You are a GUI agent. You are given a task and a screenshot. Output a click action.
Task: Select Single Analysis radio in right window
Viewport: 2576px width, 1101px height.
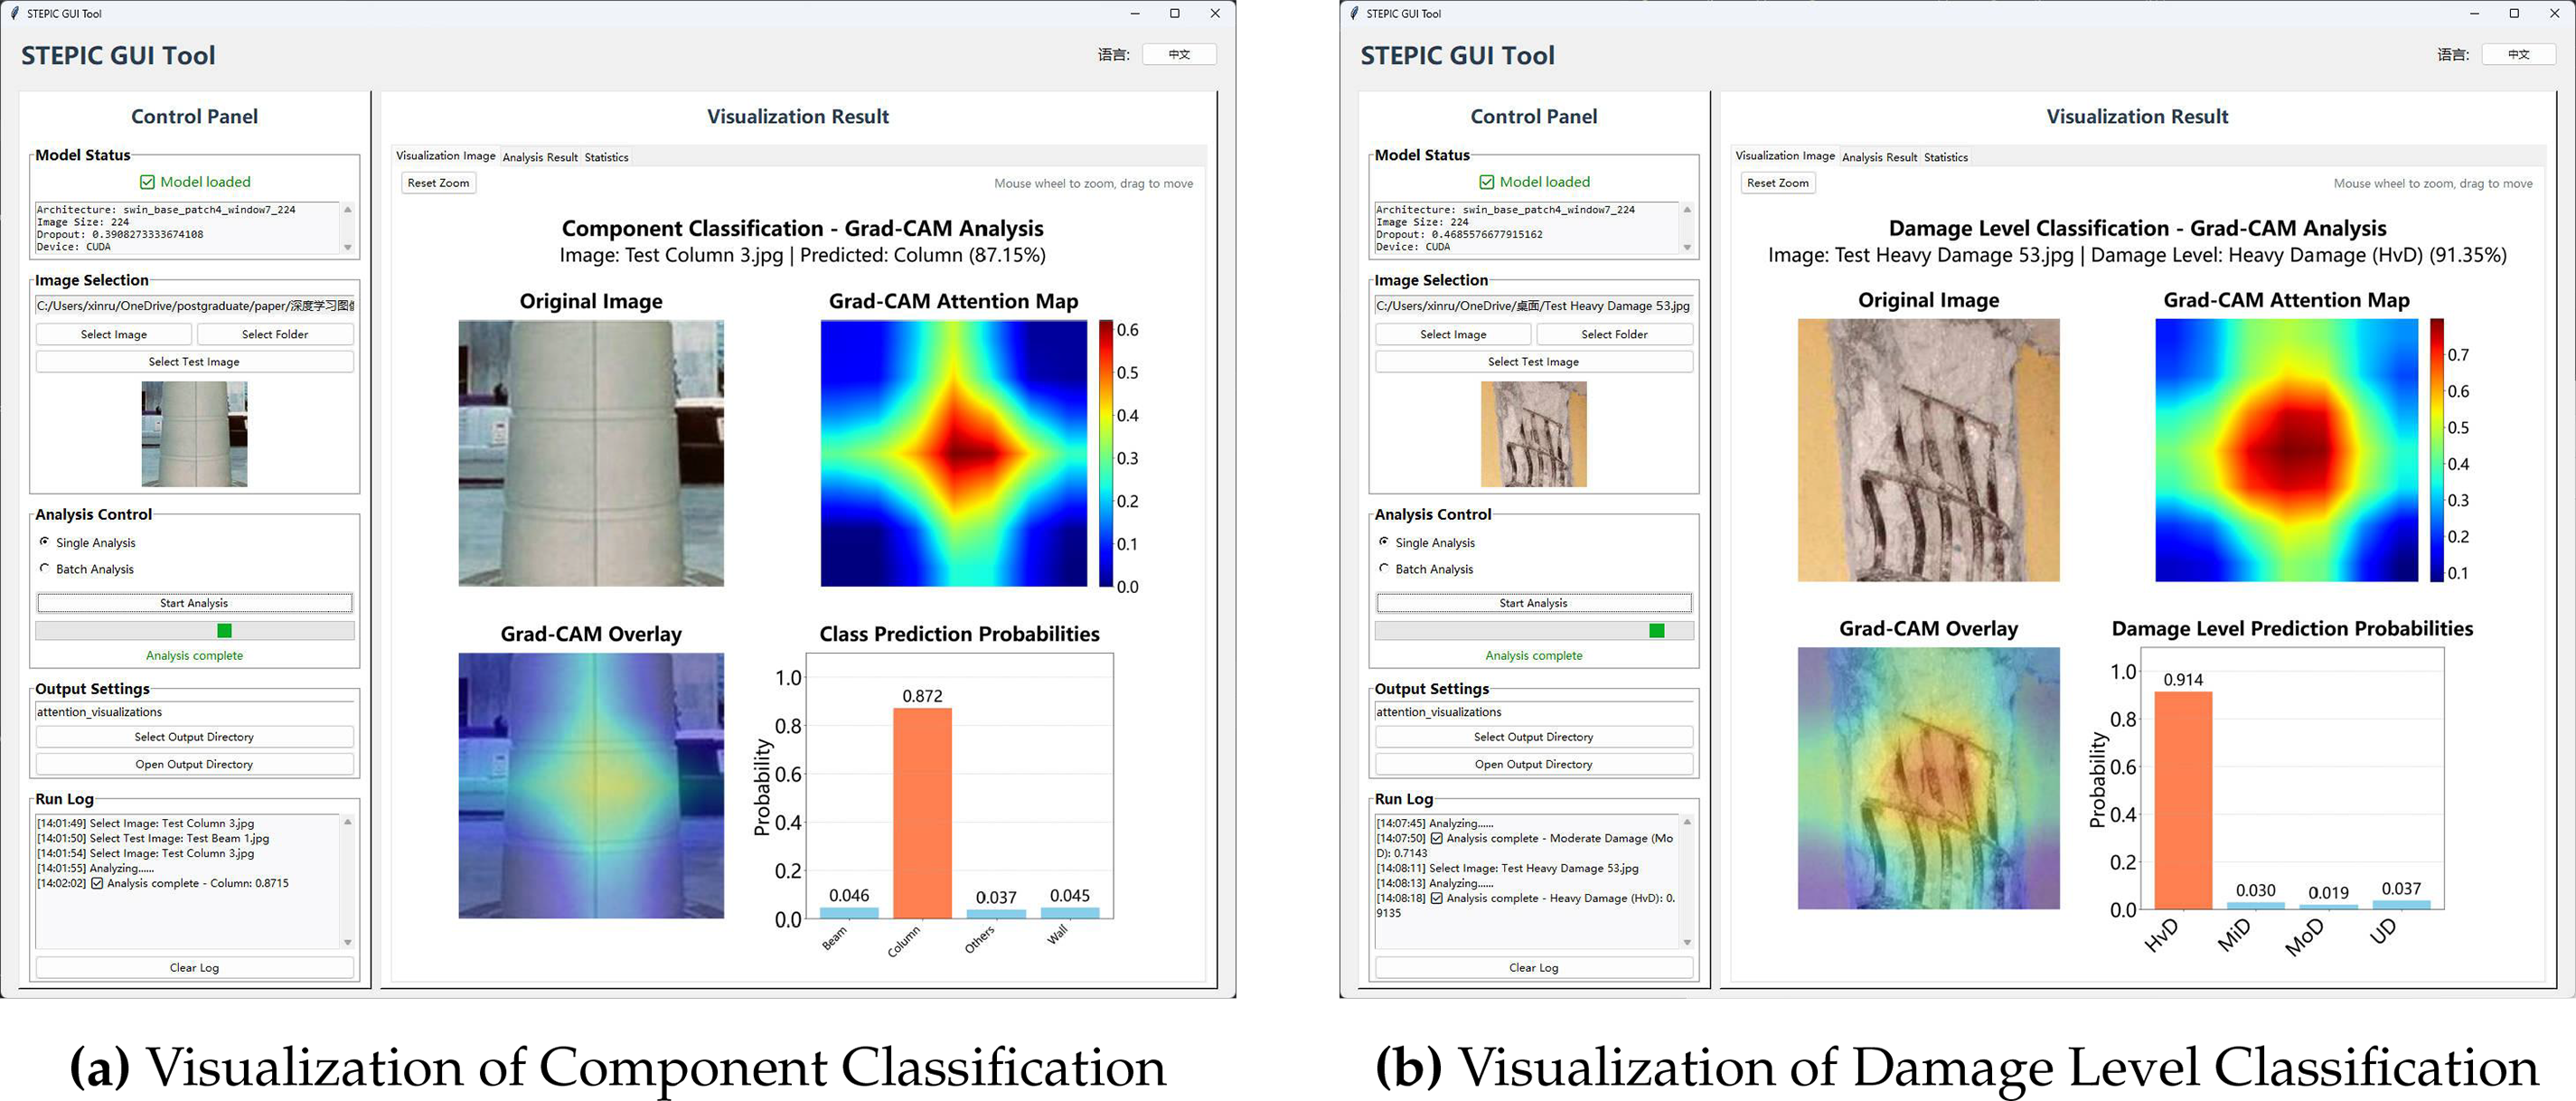[x=1384, y=542]
